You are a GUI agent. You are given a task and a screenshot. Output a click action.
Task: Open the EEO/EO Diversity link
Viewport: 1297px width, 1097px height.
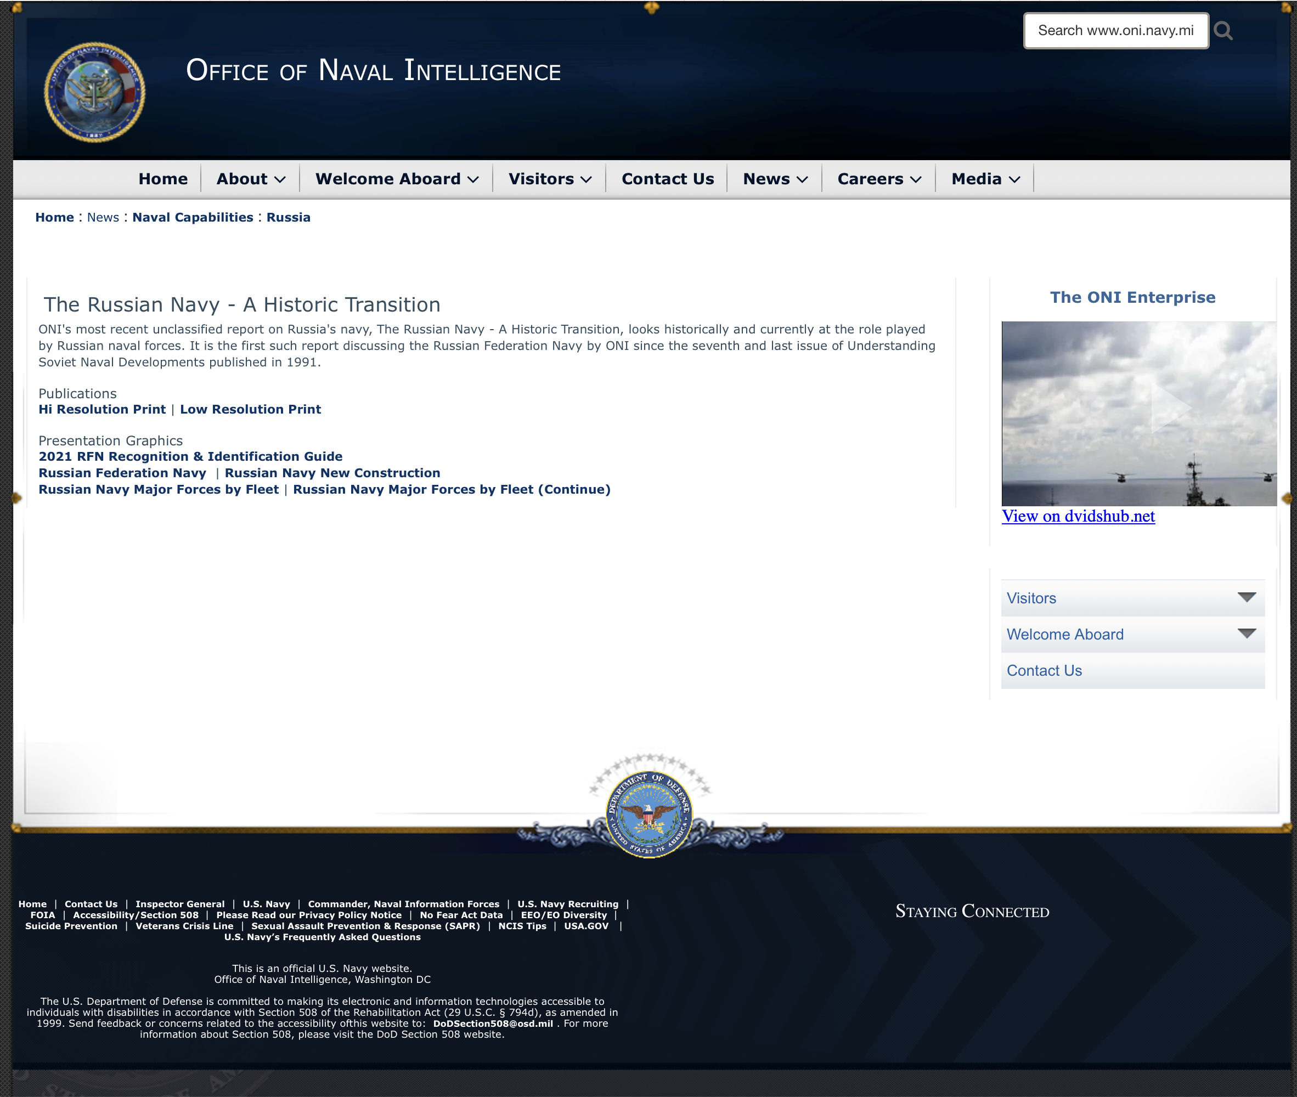point(563,915)
